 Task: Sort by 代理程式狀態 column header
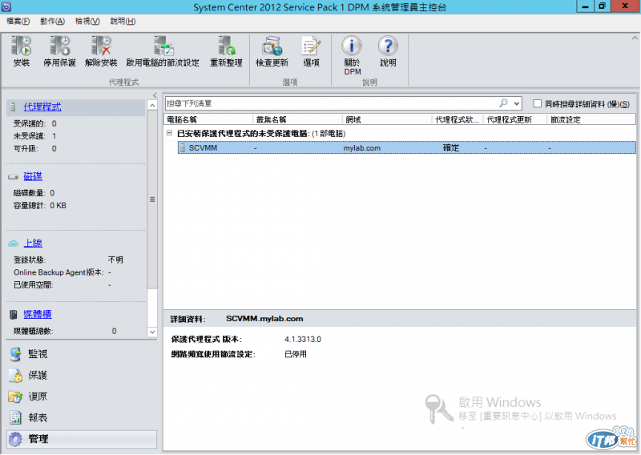[458, 120]
